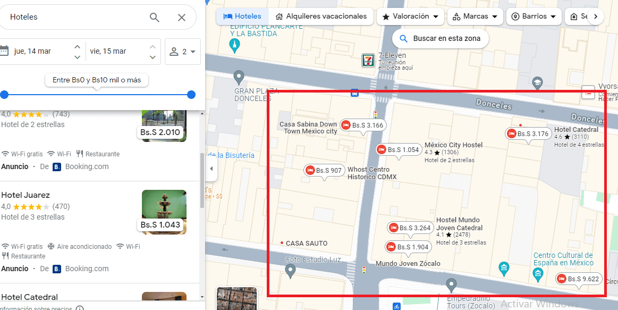Click México City Hostel map label
The image size is (618, 310).
pyautogui.click(x=453, y=145)
